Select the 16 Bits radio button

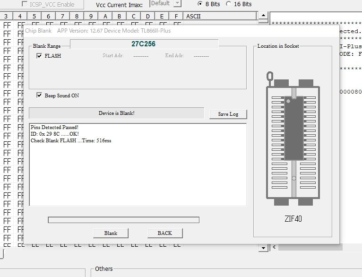click(229, 4)
